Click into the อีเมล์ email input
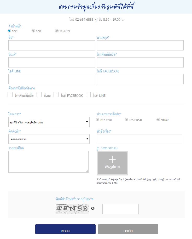 pyautogui.click(x=52, y=62)
